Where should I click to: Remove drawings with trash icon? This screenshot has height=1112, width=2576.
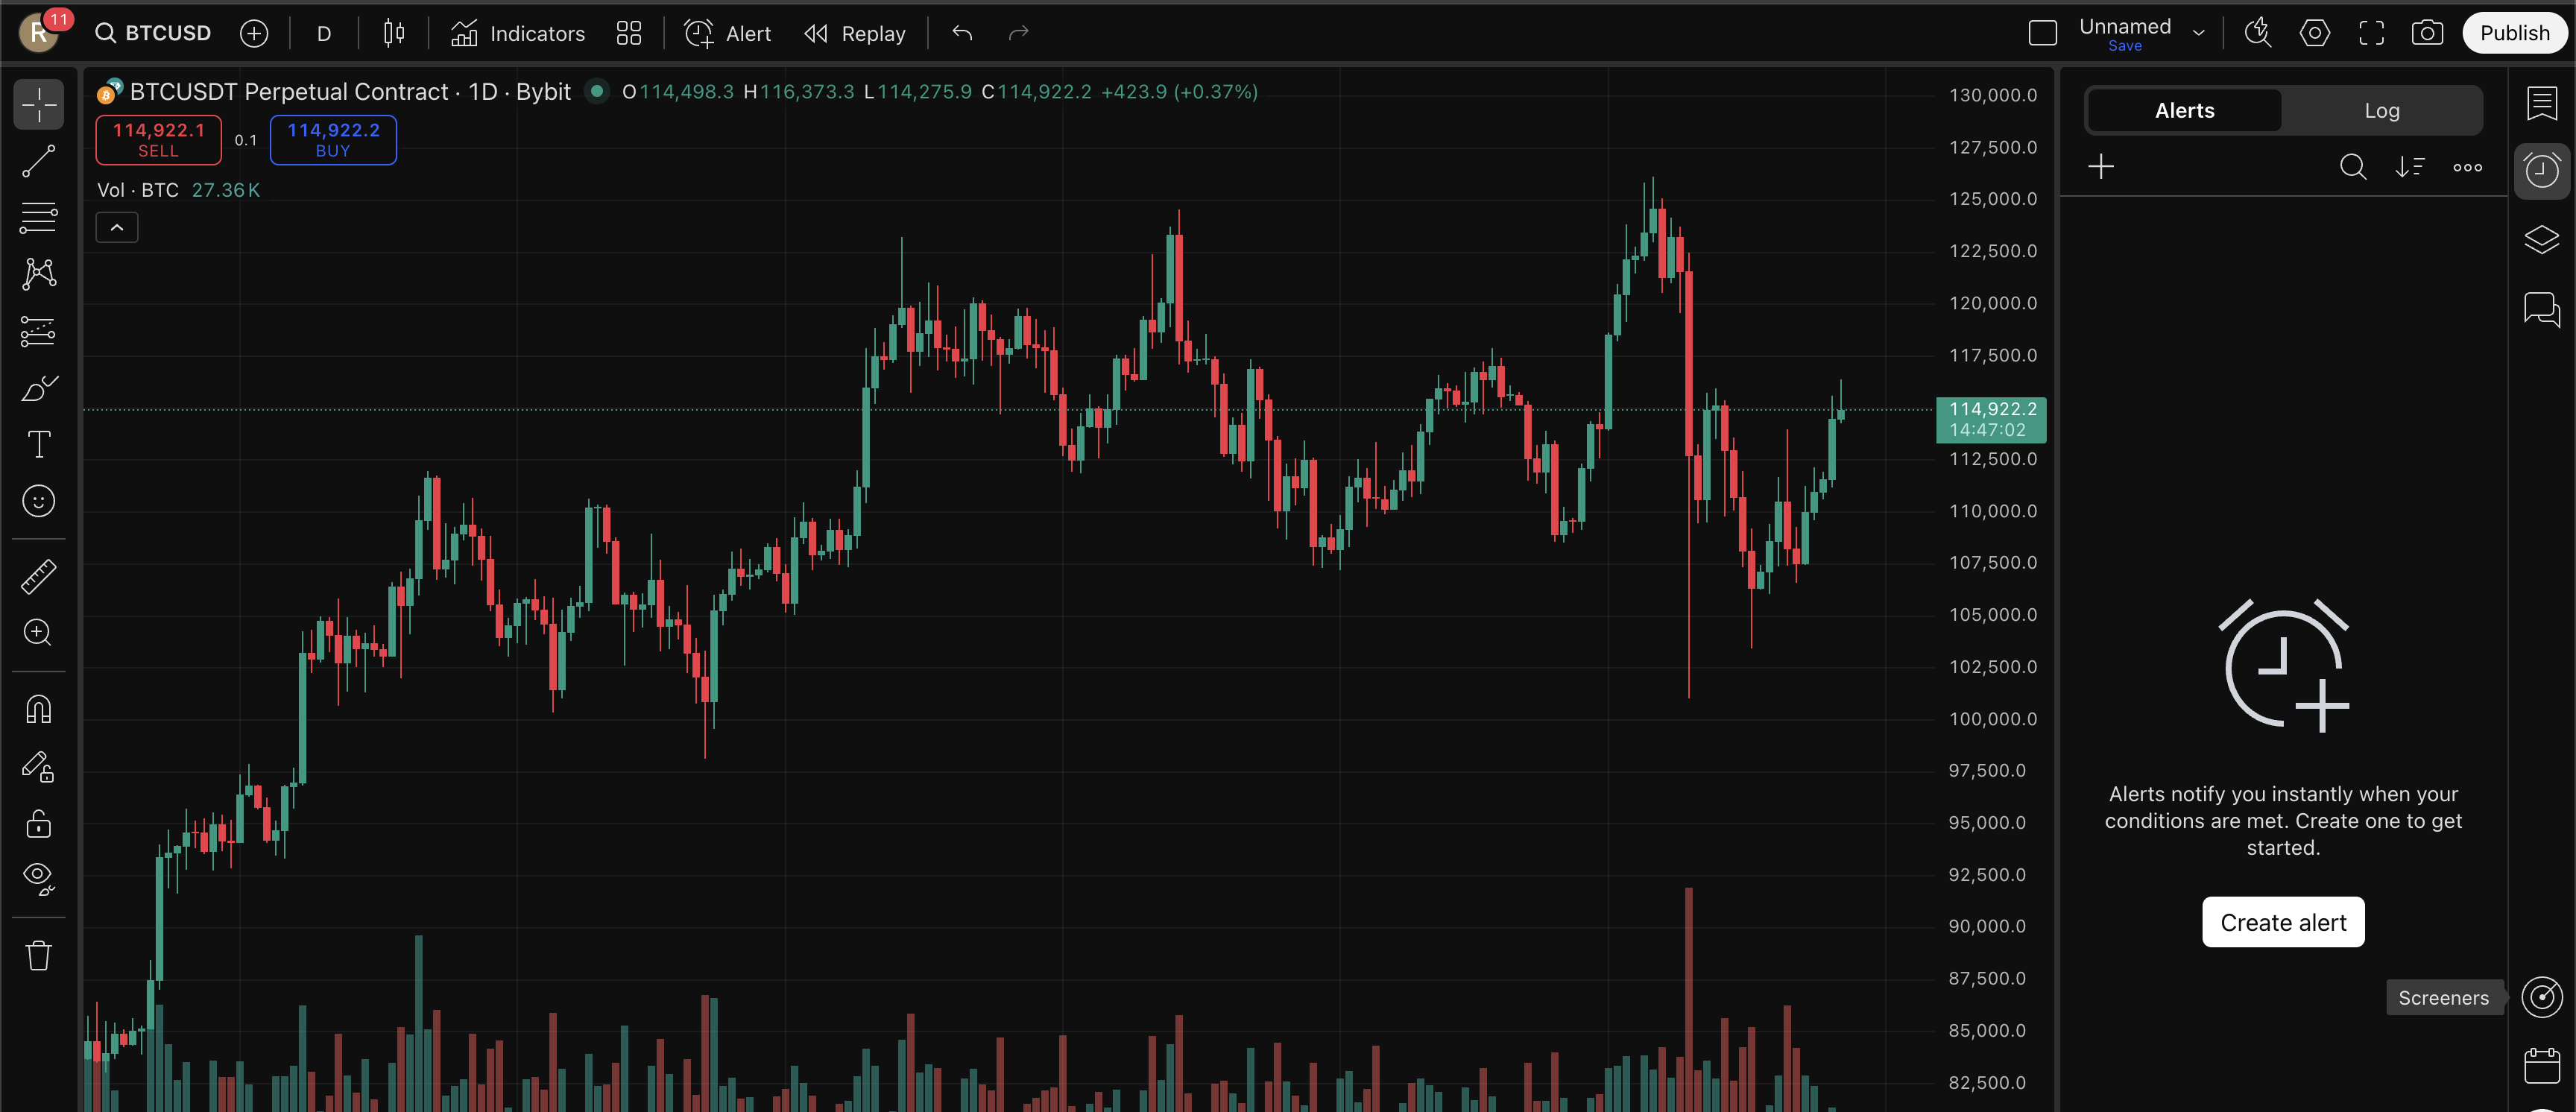click(x=38, y=955)
